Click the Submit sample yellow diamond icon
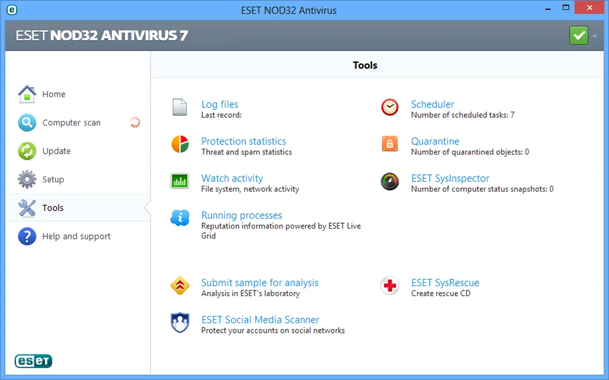This screenshot has width=609, height=380. (x=180, y=286)
